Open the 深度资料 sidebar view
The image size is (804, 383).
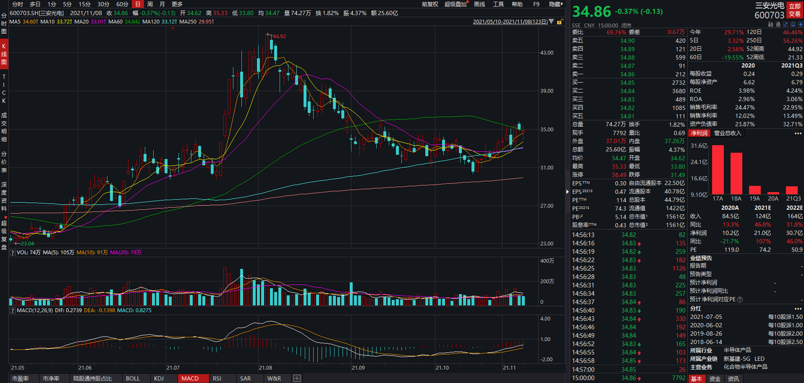tap(4, 196)
